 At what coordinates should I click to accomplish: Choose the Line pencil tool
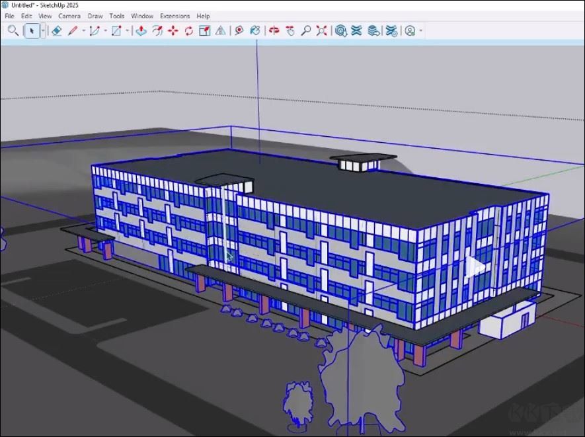click(x=73, y=30)
